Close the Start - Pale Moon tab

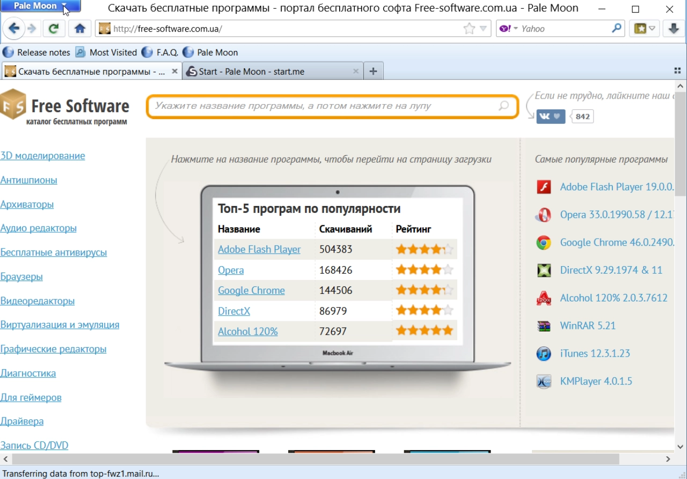(x=356, y=71)
